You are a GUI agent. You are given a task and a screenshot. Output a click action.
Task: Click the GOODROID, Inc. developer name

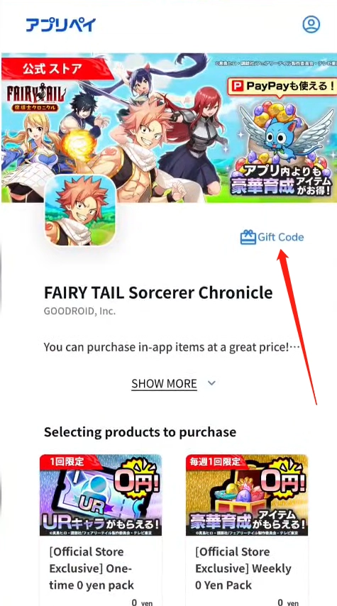tap(79, 311)
